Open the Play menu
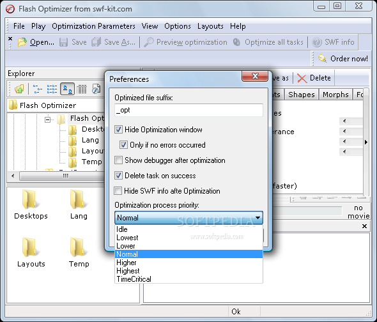377x322 pixels. point(38,26)
